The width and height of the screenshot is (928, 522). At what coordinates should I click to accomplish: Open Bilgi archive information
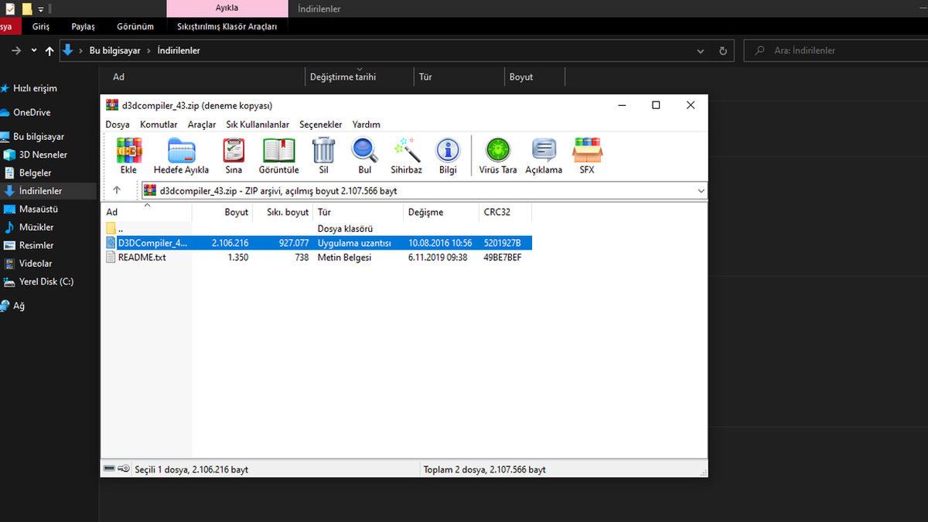(448, 155)
